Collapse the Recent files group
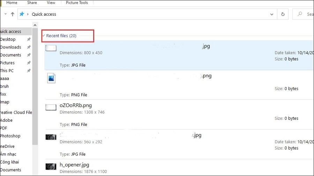The image size is (314, 176). coord(44,35)
